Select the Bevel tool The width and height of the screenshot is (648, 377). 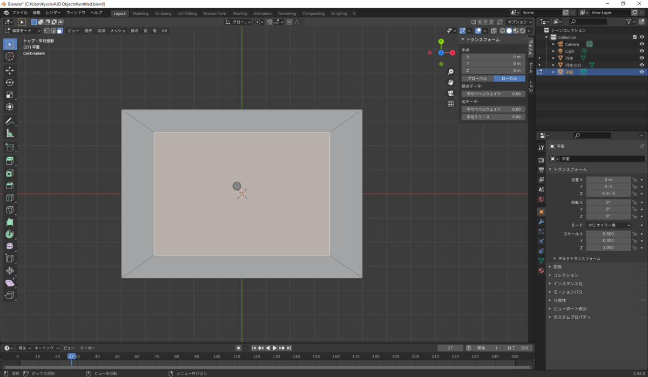(x=10, y=186)
